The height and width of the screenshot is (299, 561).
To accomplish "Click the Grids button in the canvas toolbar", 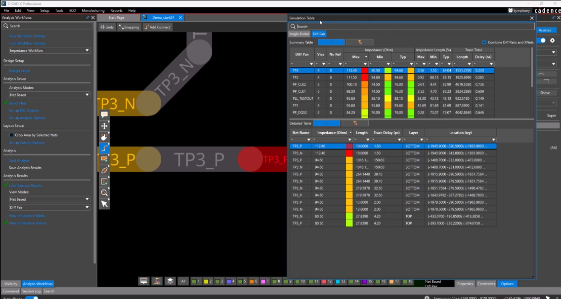I will [107, 27].
